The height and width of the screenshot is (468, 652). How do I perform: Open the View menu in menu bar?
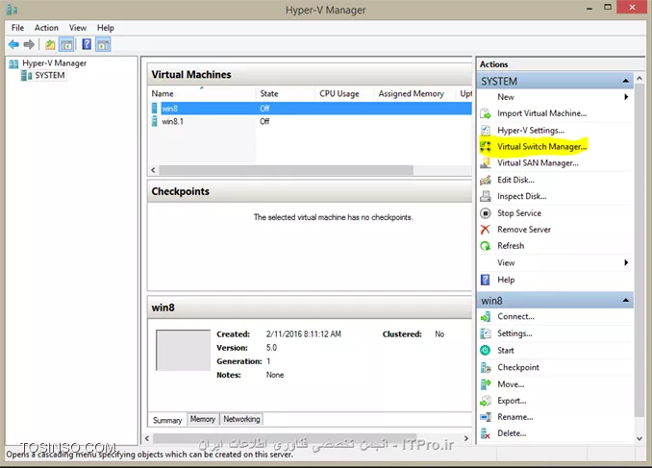pos(78,28)
